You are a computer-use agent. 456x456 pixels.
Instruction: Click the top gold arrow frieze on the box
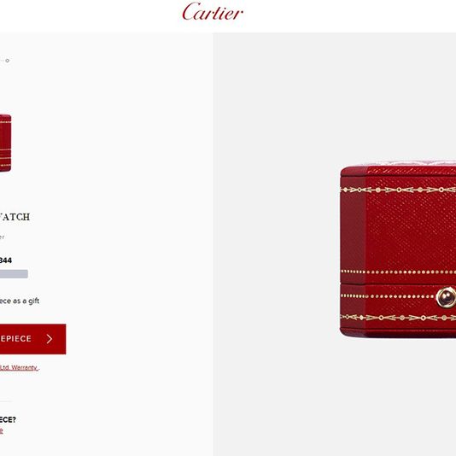[398, 190]
